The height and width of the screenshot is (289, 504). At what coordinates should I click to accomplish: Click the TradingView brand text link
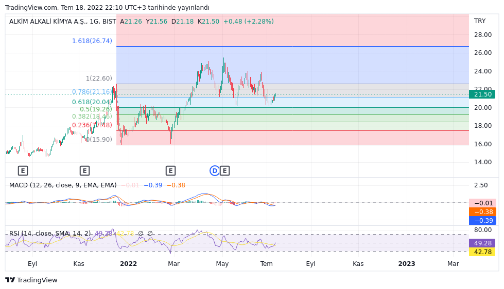(37, 280)
